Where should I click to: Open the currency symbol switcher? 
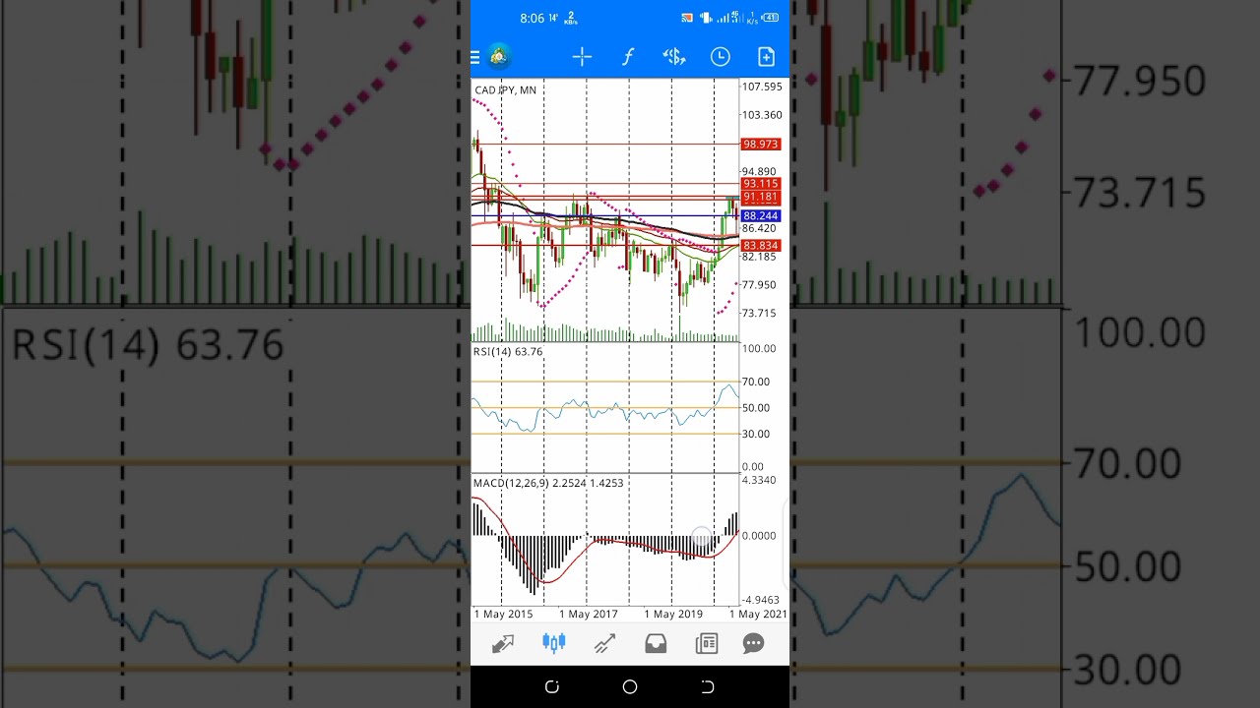[x=674, y=57]
